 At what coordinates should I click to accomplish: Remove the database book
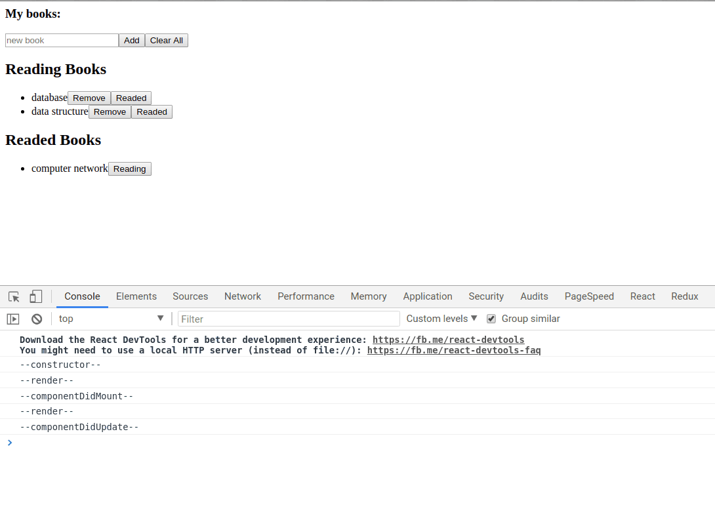click(89, 98)
